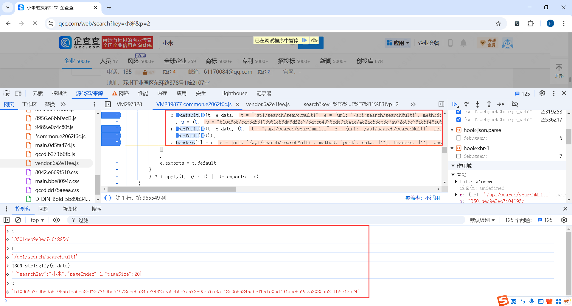Open the 工作区 navigator tab
This screenshot has width=572, height=306.
tap(29, 104)
